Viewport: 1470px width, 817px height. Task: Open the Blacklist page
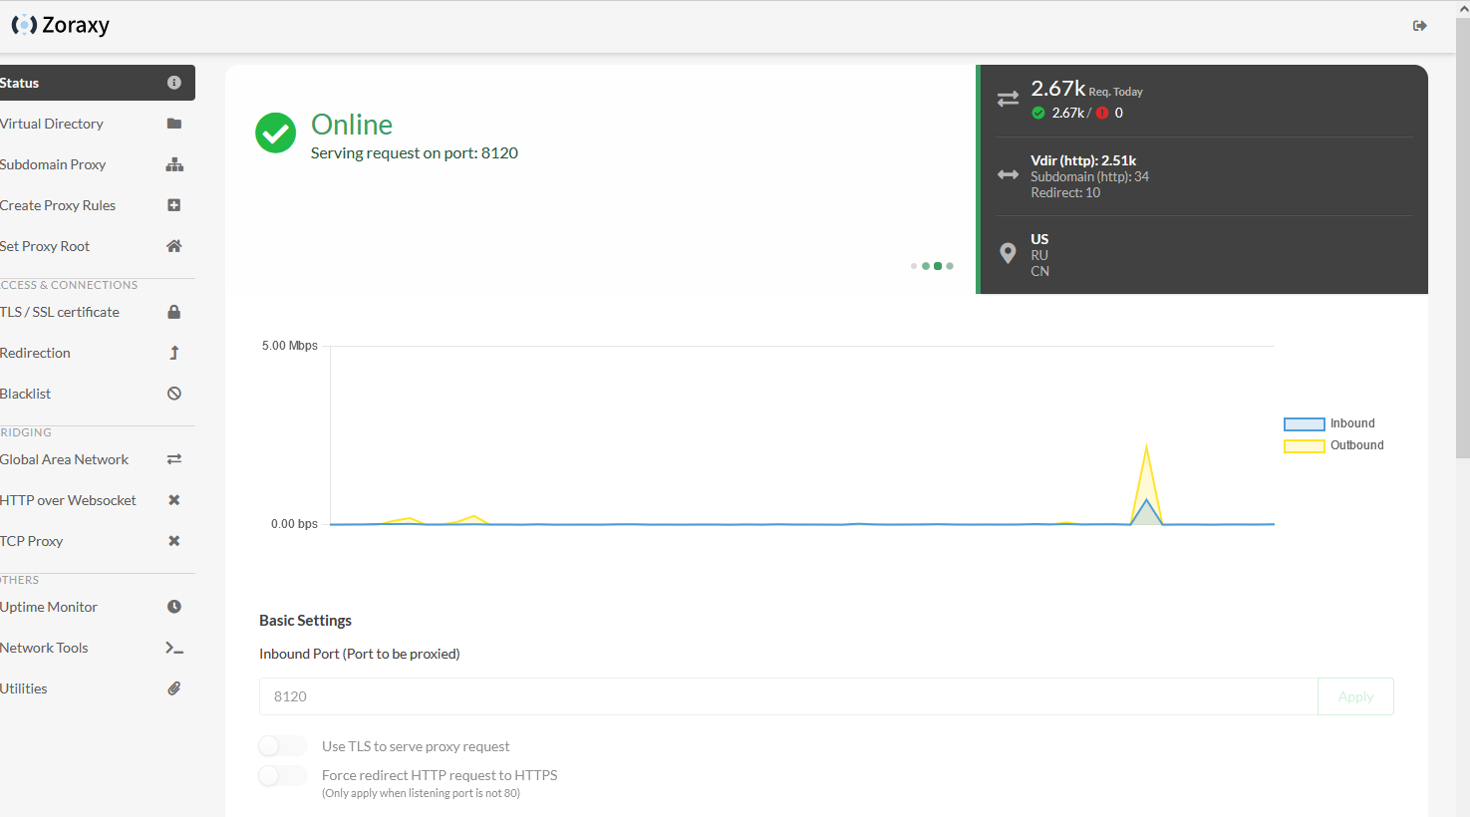coord(98,394)
